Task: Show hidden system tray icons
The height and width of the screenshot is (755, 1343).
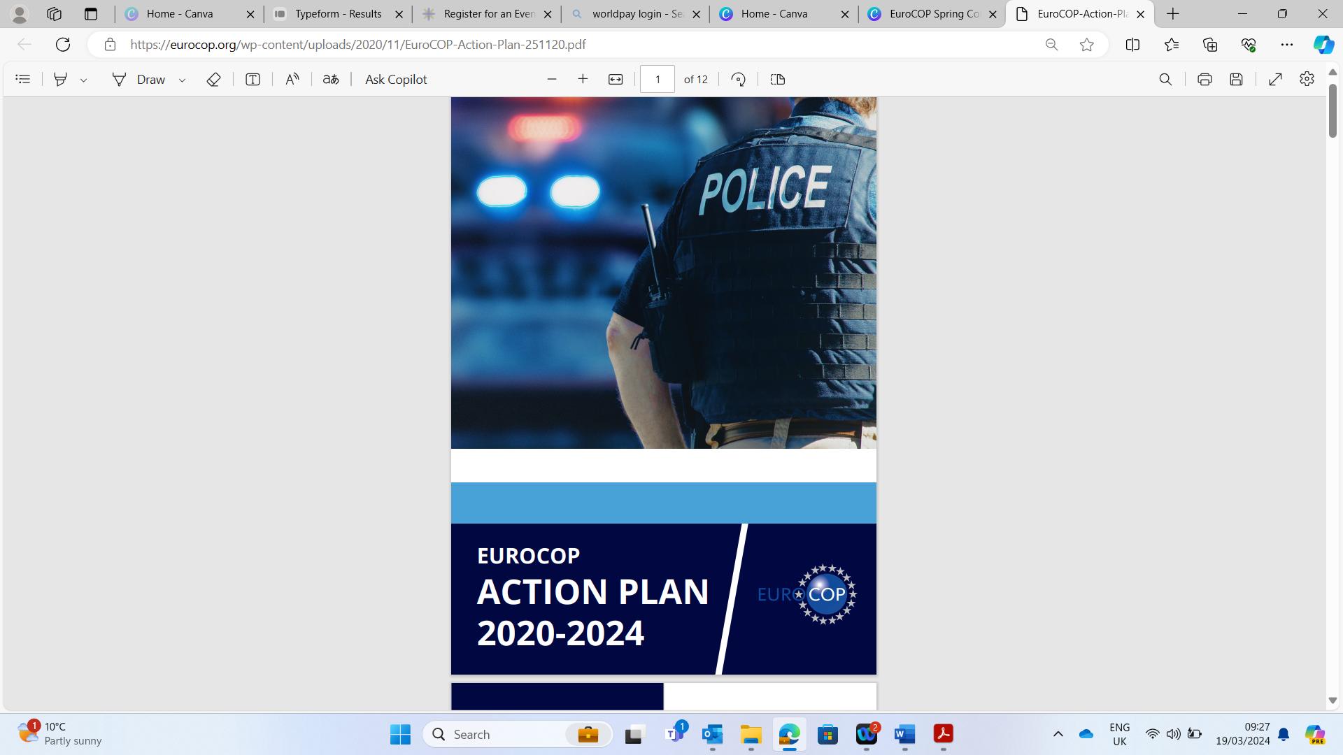Action: [1058, 734]
